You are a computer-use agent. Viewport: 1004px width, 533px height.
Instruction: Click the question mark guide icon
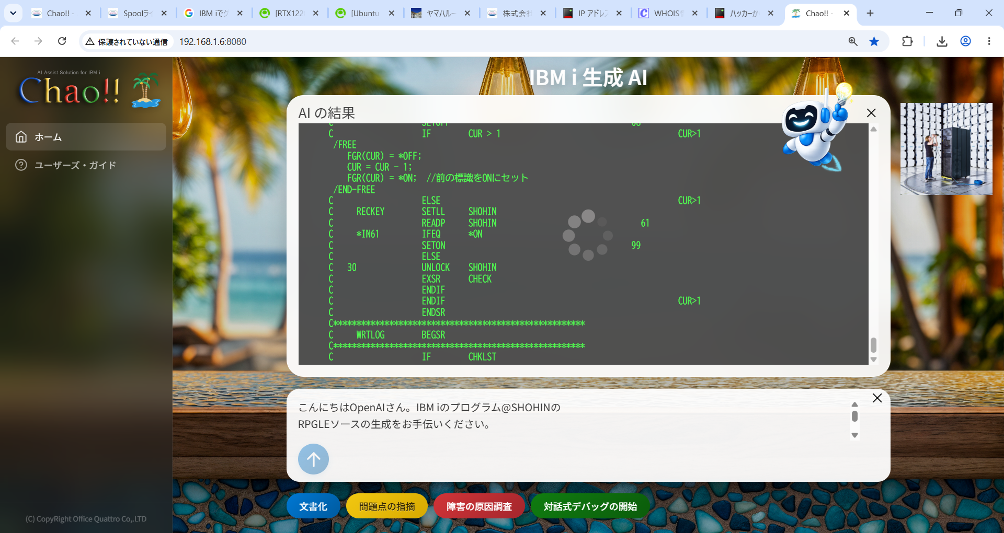21,165
